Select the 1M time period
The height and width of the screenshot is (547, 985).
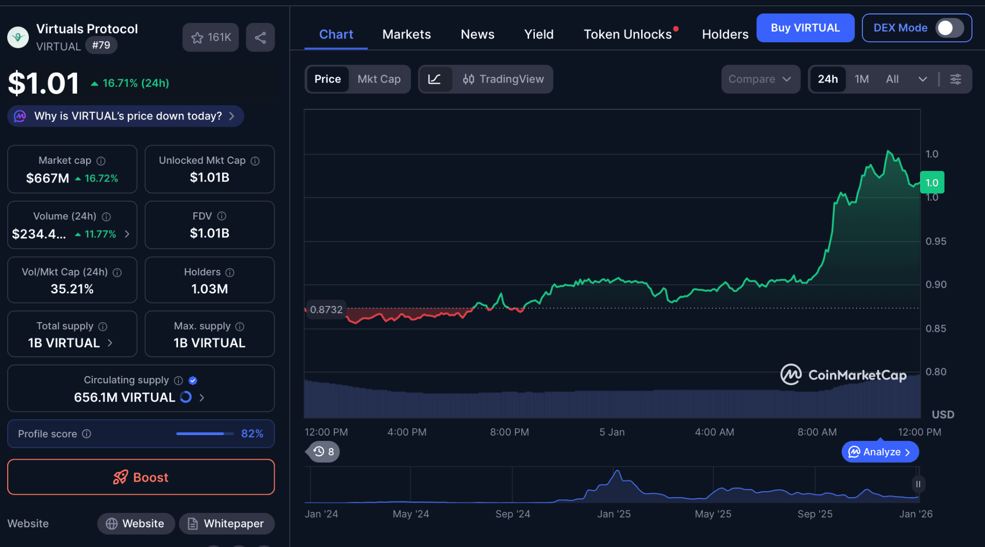(x=861, y=79)
